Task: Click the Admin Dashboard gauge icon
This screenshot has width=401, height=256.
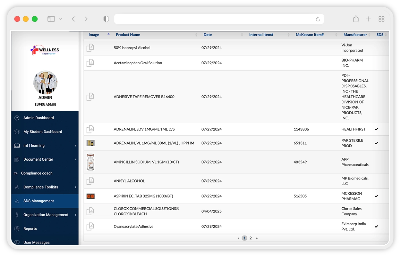Action: pyautogui.click(x=17, y=118)
